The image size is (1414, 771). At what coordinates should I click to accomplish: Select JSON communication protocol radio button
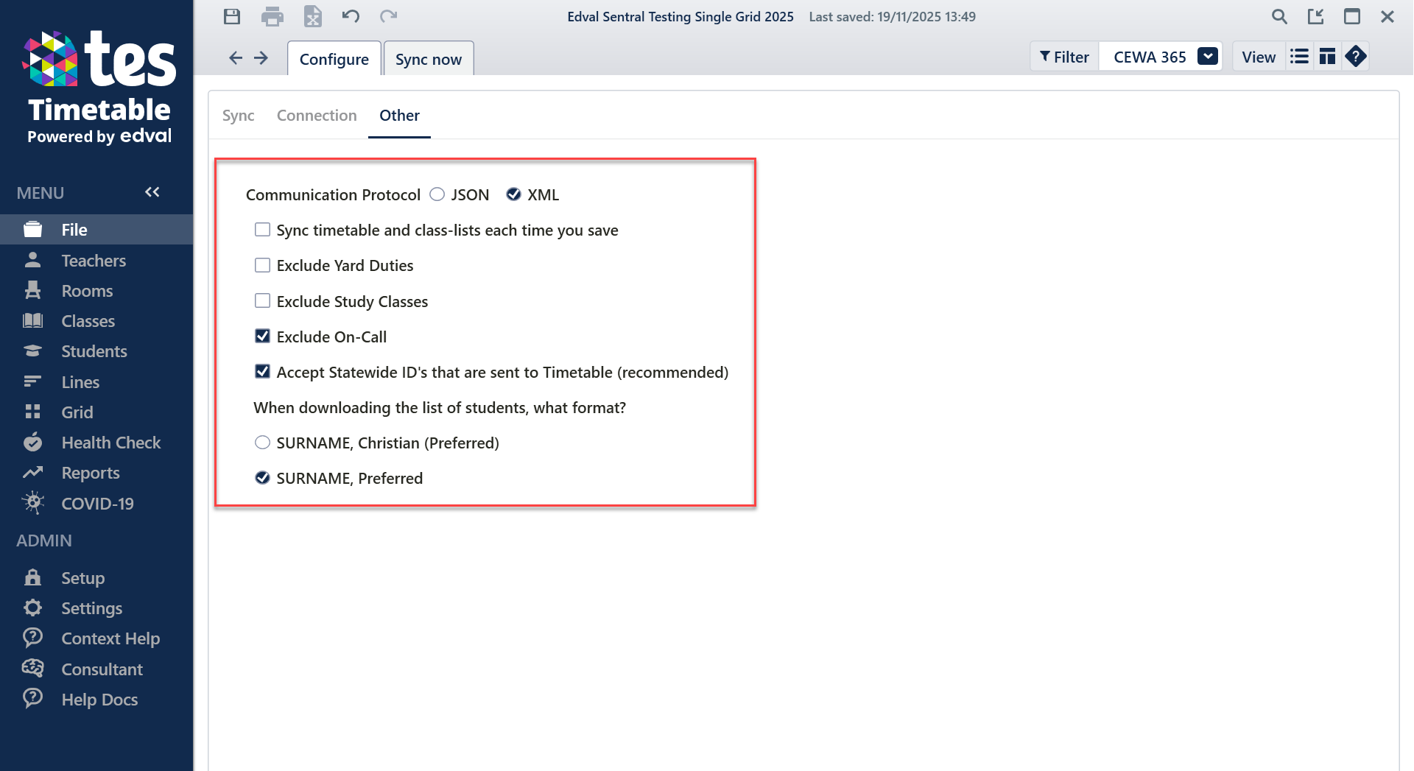coord(437,194)
